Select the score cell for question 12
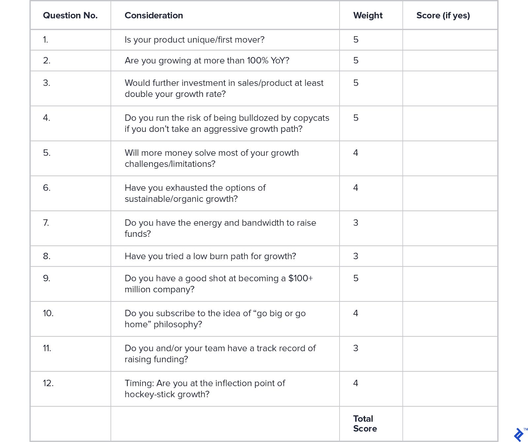The width and height of the screenshot is (528, 442). [x=450, y=389]
